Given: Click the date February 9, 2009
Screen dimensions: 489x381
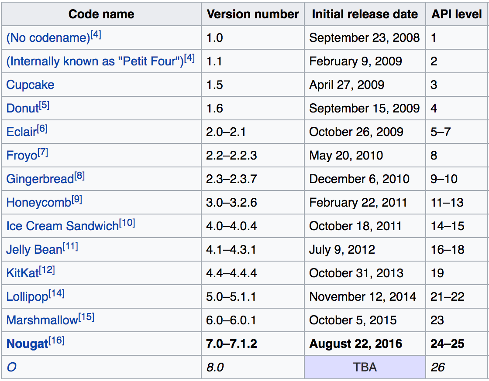Looking at the screenshot, I should [355, 61].
